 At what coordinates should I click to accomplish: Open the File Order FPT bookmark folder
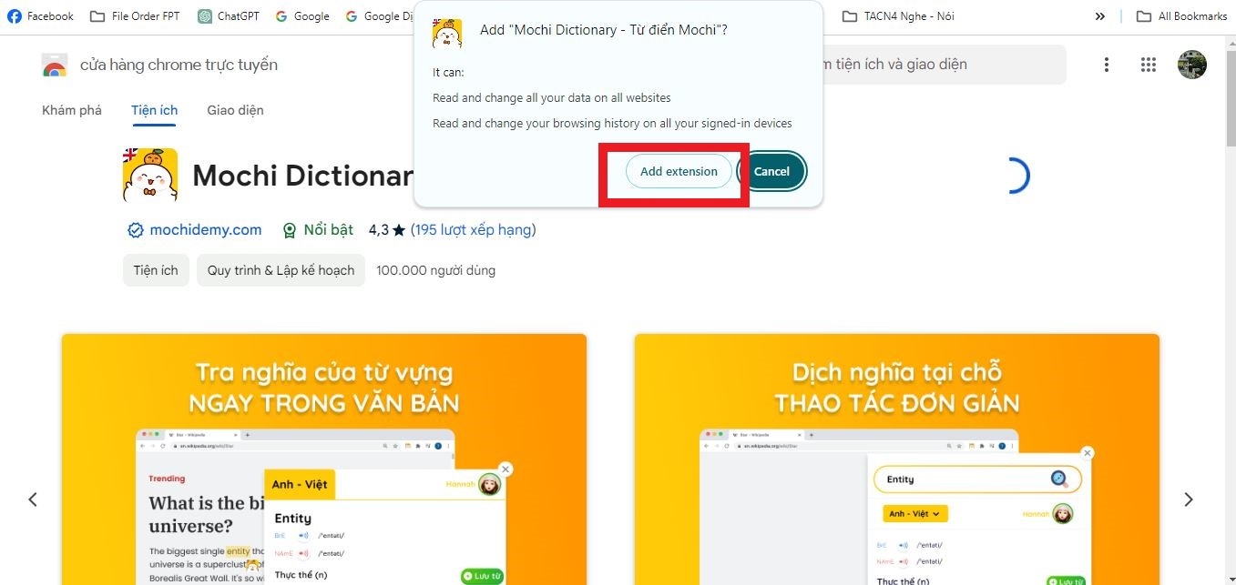pyautogui.click(x=136, y=15)
